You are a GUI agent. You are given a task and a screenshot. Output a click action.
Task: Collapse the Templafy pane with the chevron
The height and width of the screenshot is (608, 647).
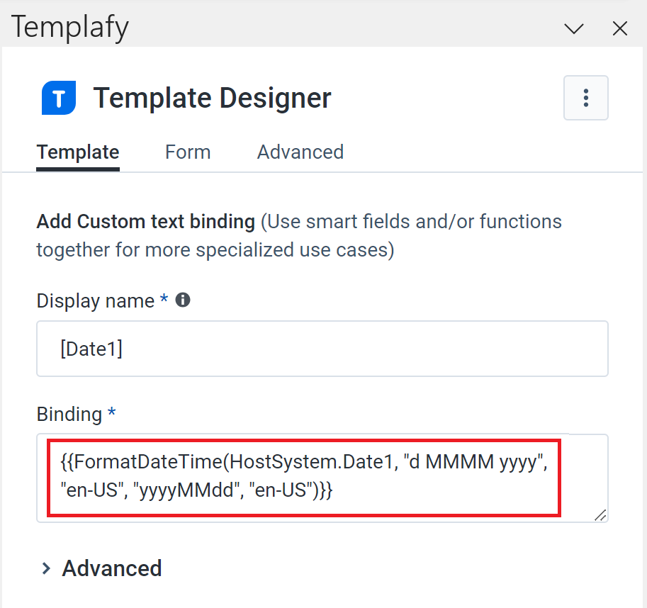[x=573, y=28]
